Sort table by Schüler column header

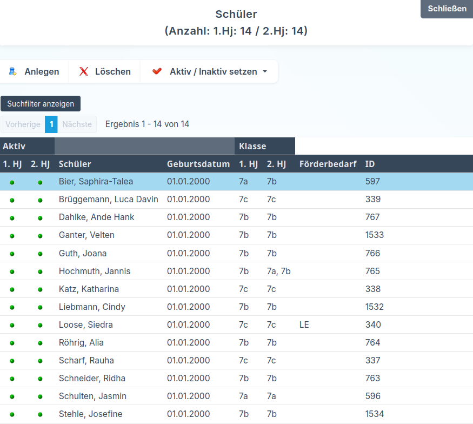(75, 164)
